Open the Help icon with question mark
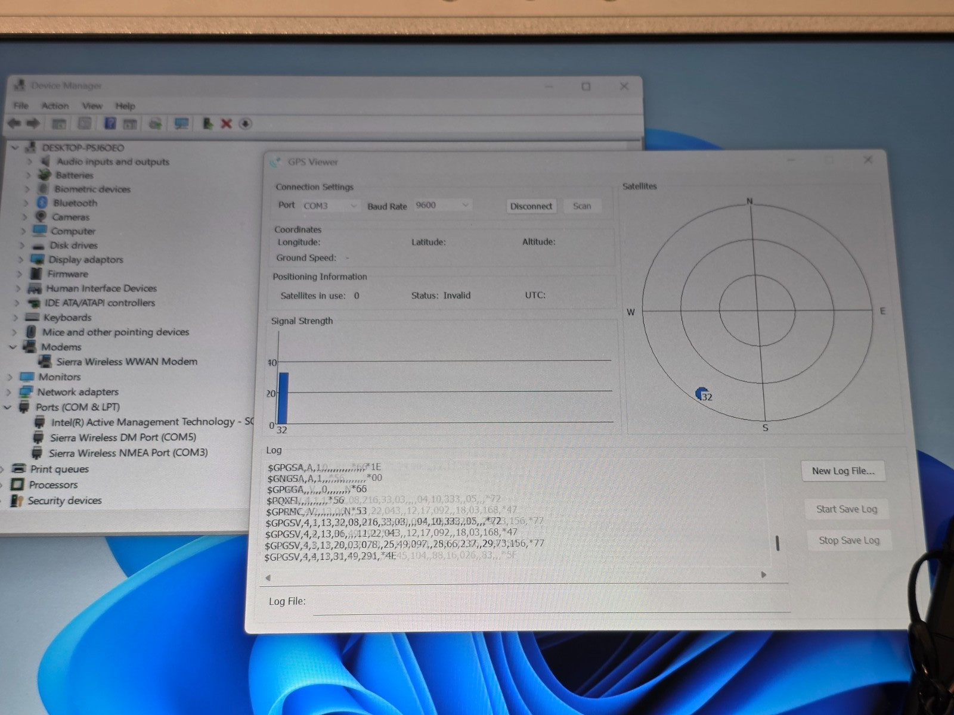The height and width of the screenshot is (715, 954). point(110,123)
